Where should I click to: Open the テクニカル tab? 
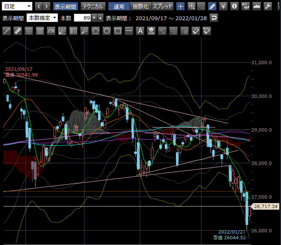click(92, 6)
